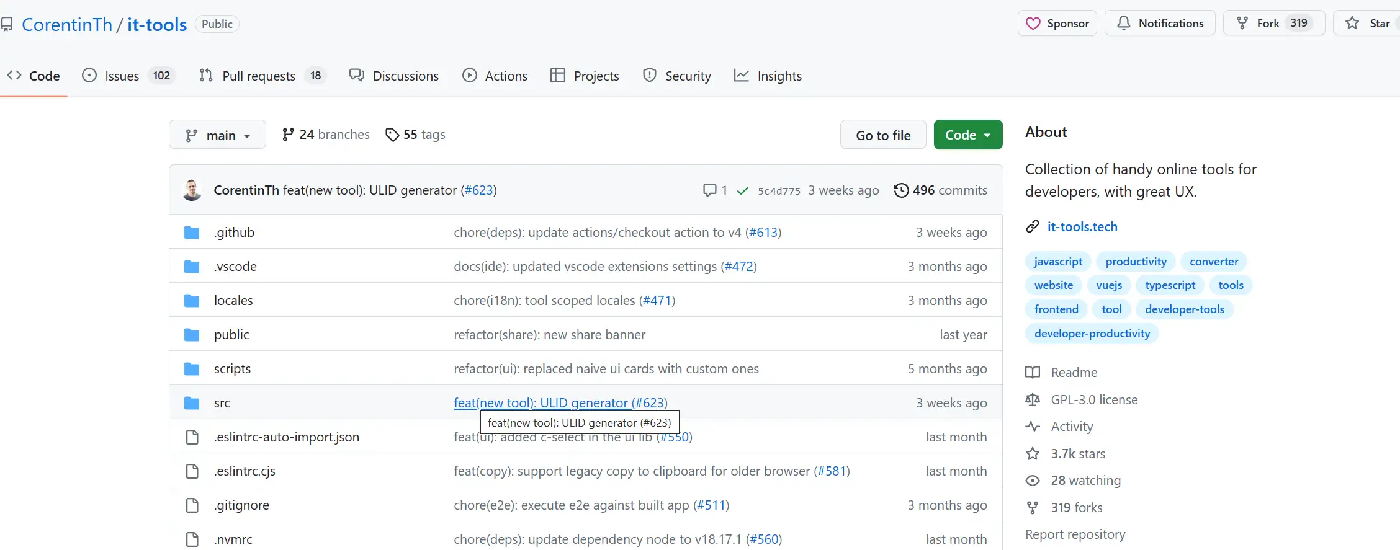The height and width of the screenshot is (550, 1400).
Task: Click the green checkmark commit status icon
Action: (x=742, y=191)
